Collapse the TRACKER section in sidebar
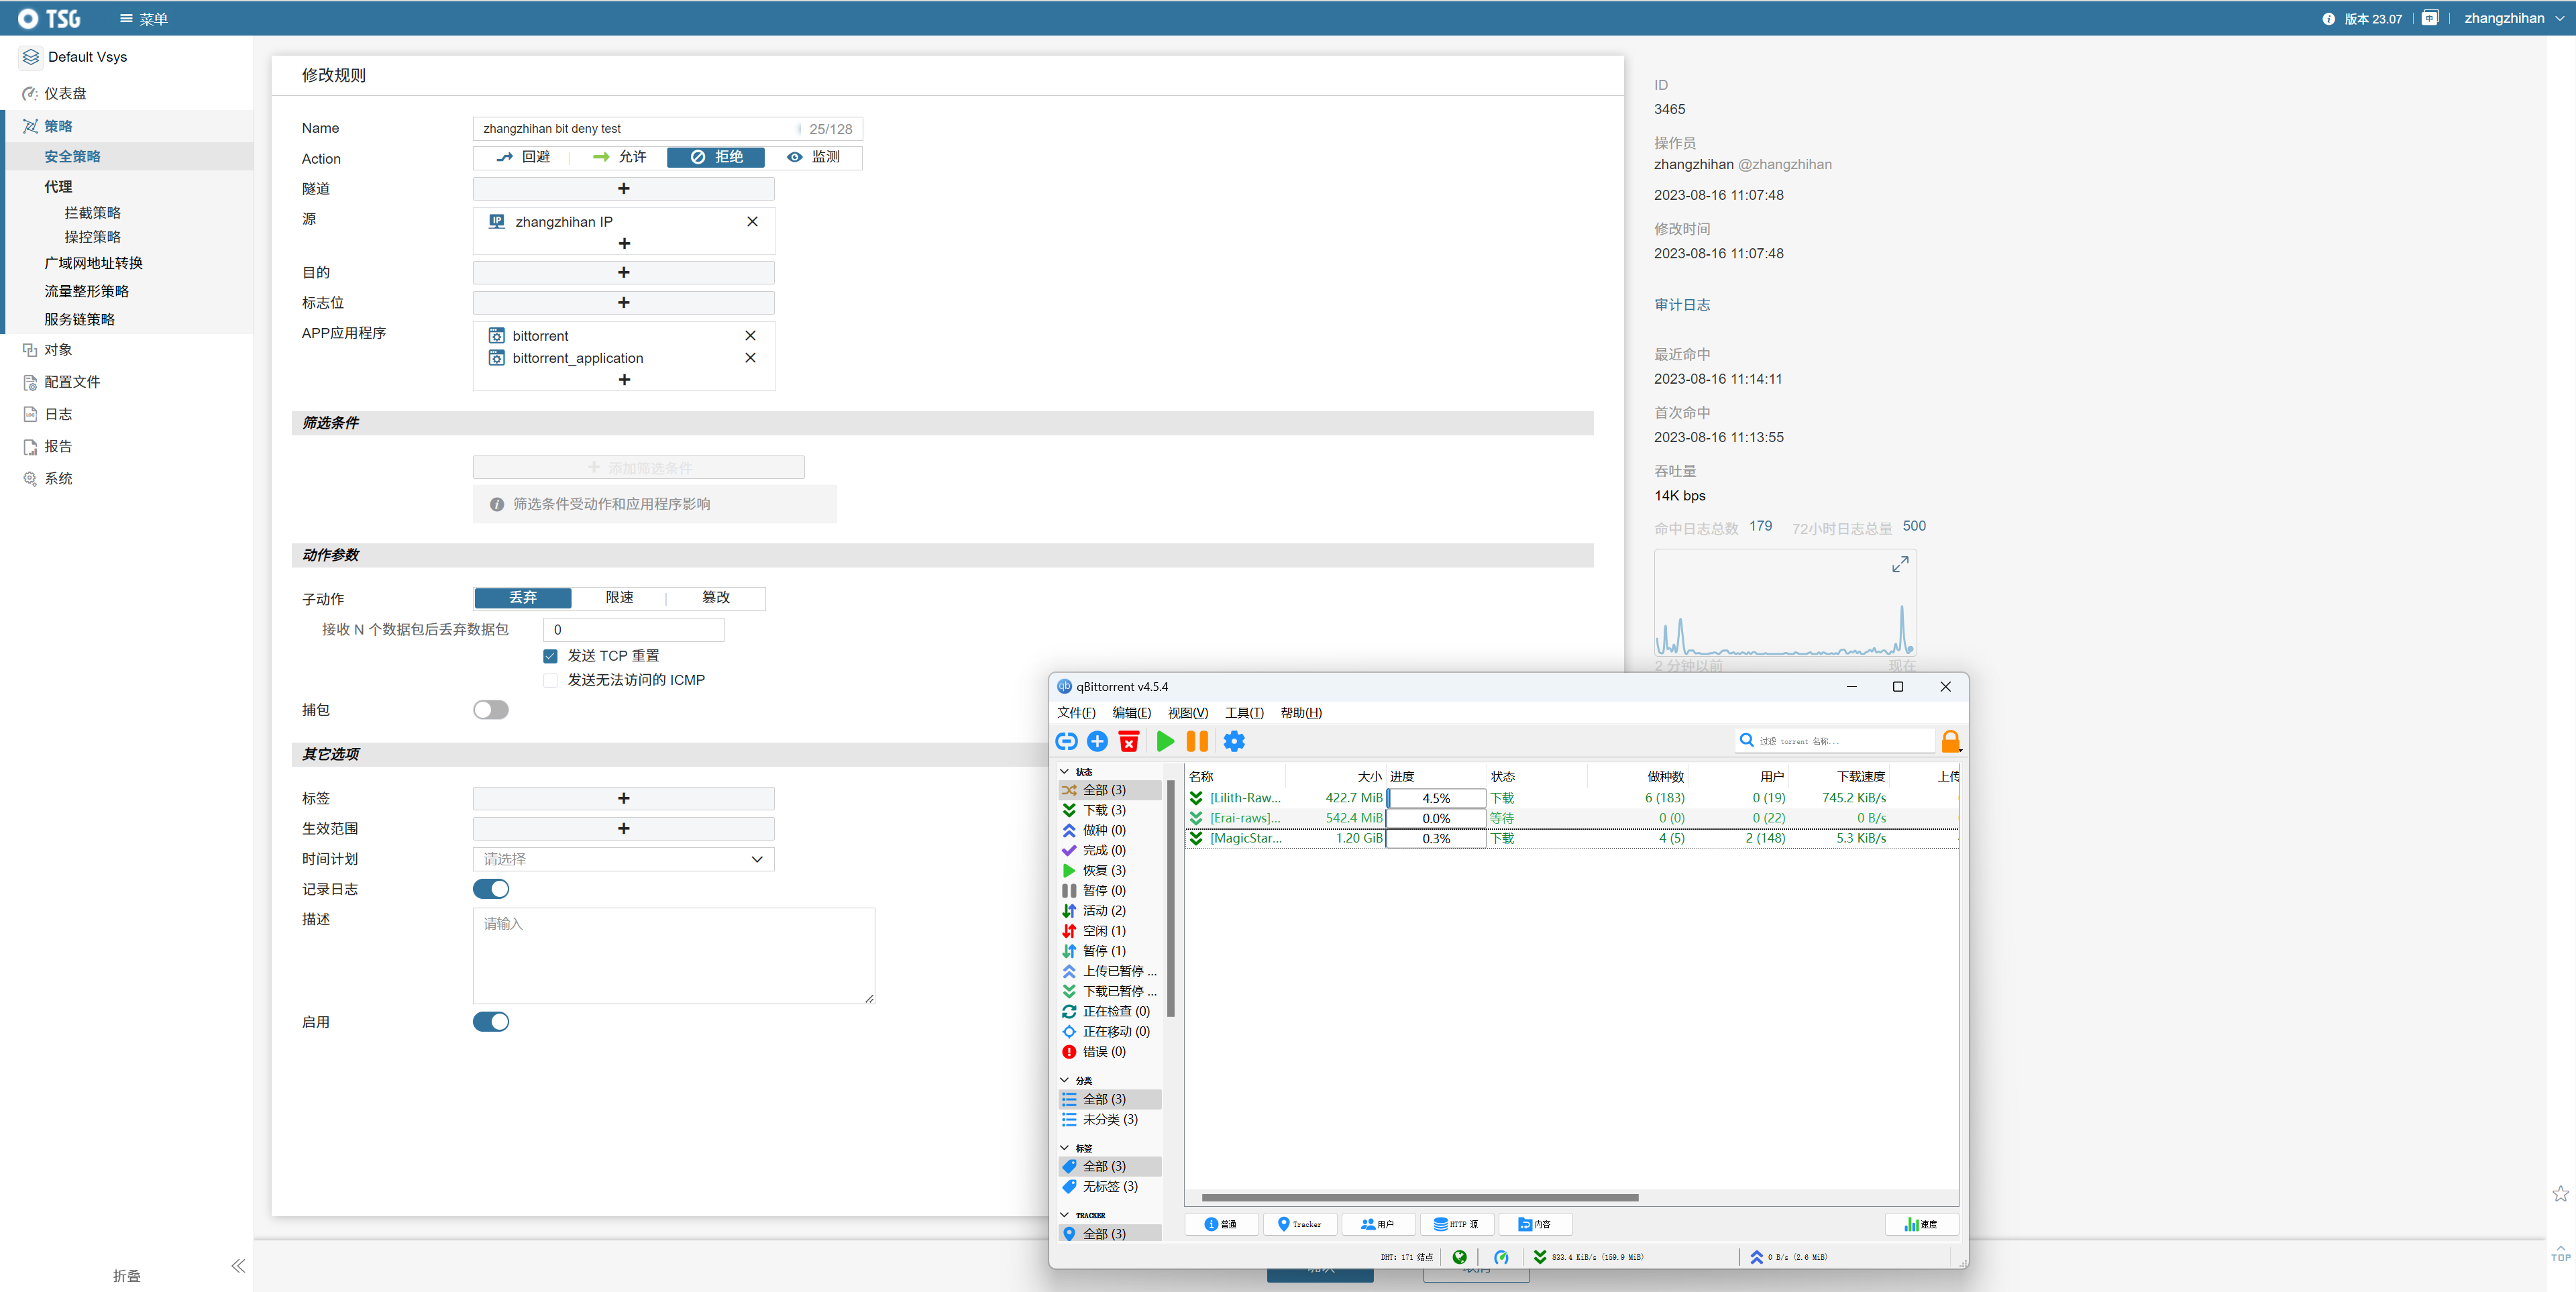 pyautogui.click(x=1064, y=1215)
